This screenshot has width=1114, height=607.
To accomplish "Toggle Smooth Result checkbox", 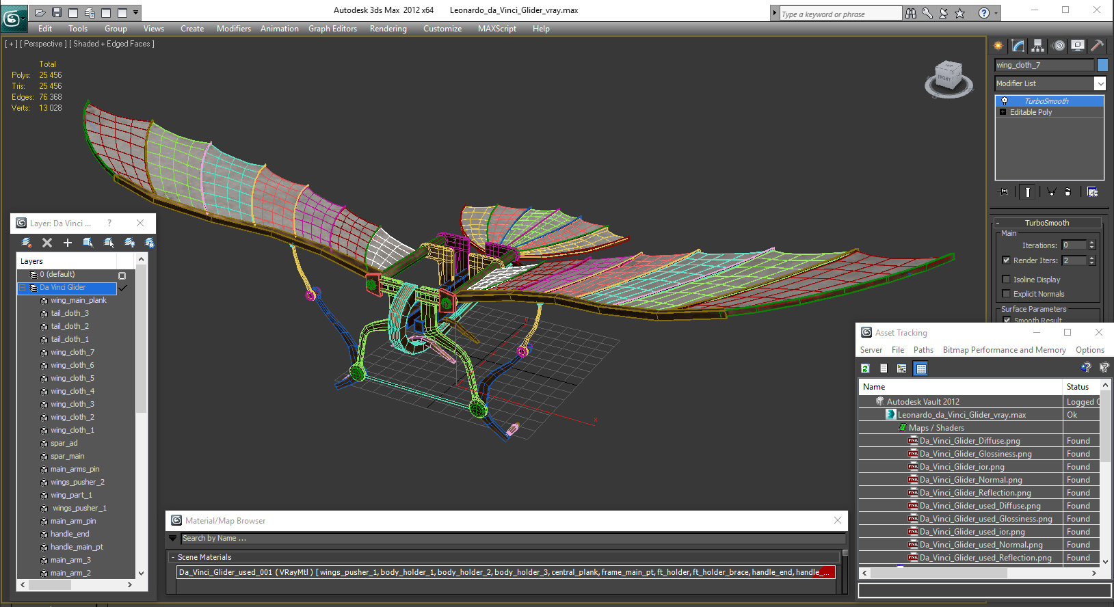I will [x=1007, y=320].
